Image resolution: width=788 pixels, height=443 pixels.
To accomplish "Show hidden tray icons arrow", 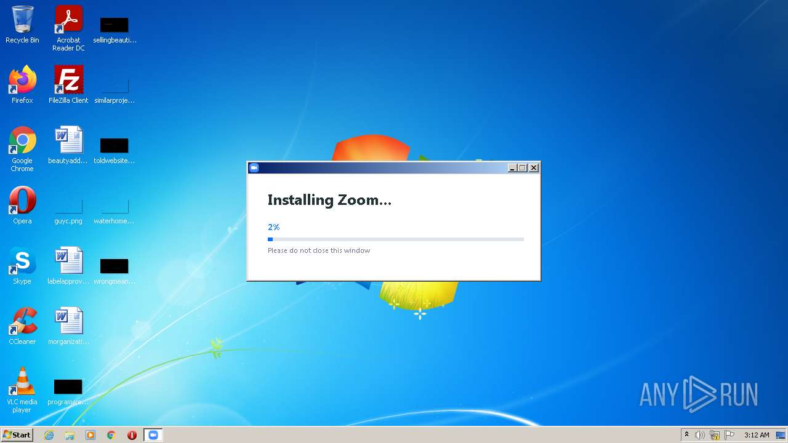I will (686, 435).
